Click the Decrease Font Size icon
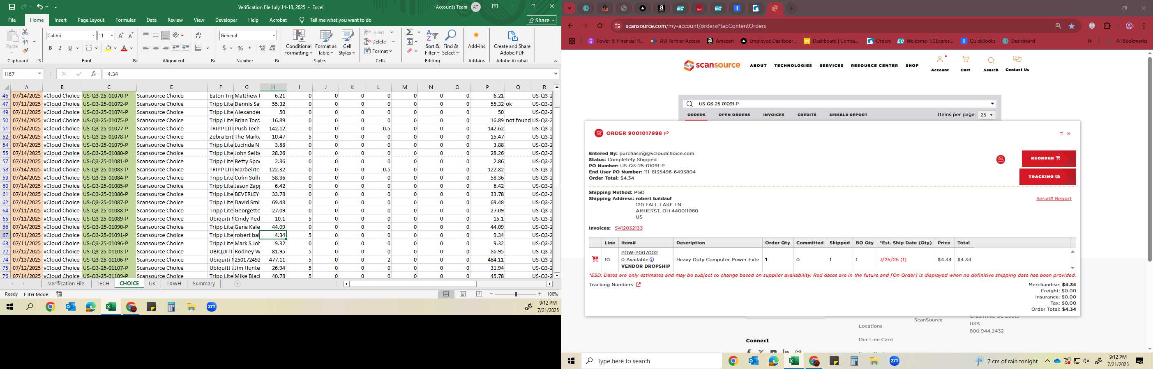This screenshot has height=369, width=1153. [x=131, y=35]
